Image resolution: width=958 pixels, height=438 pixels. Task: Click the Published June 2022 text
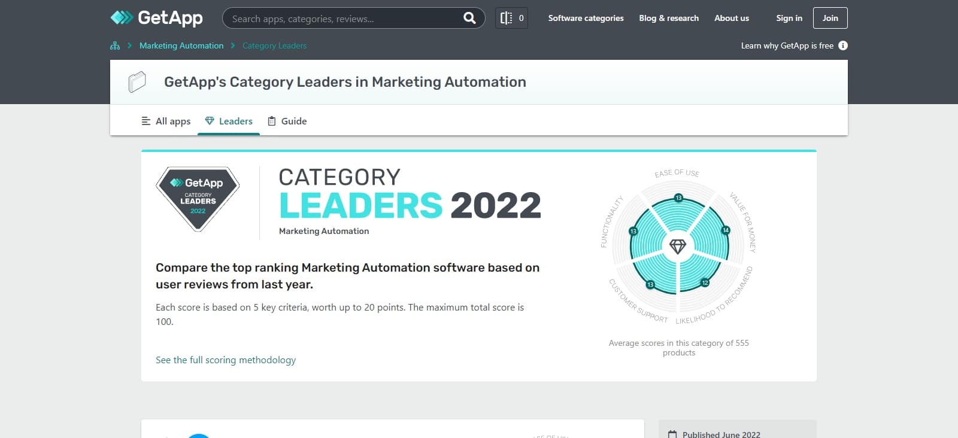pos(721,434)
